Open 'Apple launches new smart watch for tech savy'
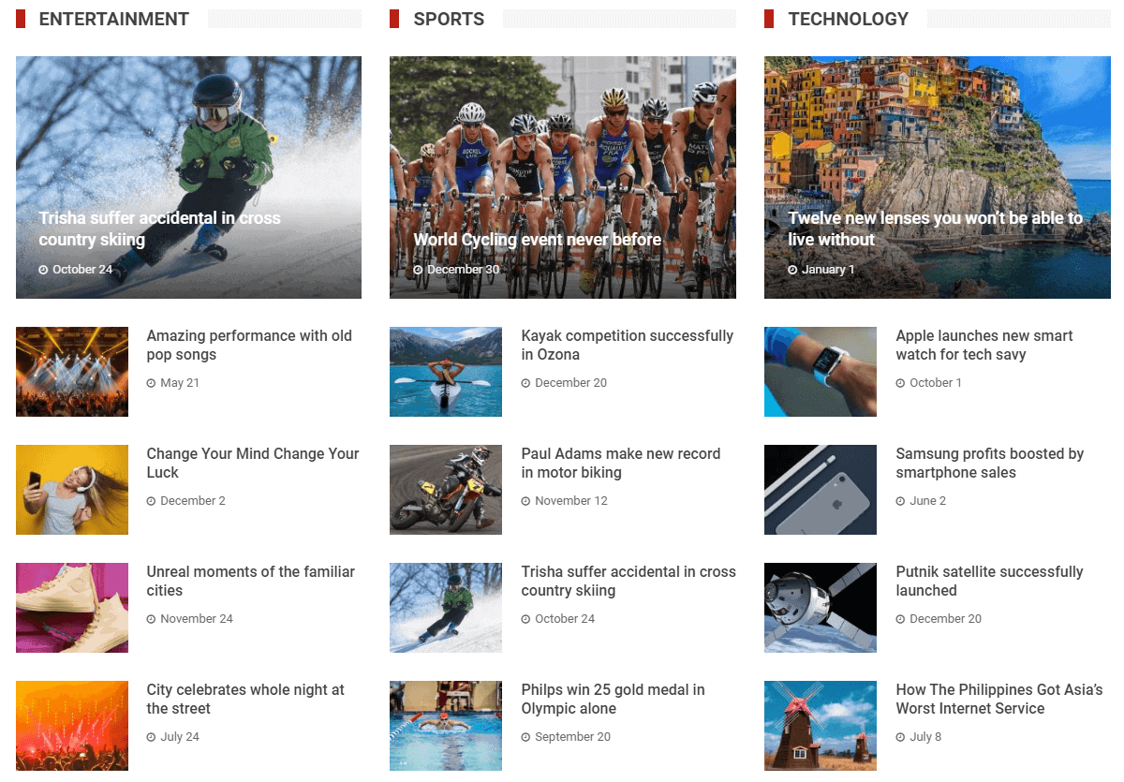Screen dimensions: 1124x782 984,346
